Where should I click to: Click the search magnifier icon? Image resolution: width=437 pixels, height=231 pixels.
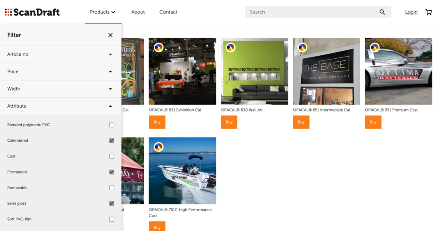point(382,12)
